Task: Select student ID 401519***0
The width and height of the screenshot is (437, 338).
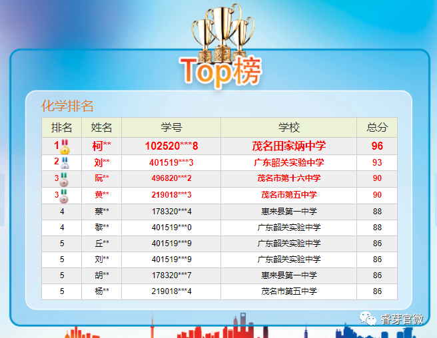Action: tap(171, 227)
